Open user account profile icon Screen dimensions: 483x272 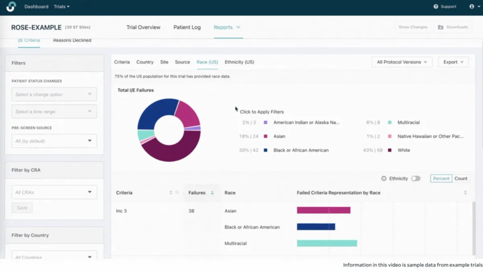(x=472, y=6)
